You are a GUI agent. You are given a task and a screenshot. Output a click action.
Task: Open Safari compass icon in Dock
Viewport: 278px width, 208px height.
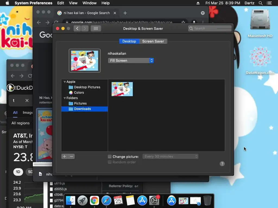pos(106,201)
